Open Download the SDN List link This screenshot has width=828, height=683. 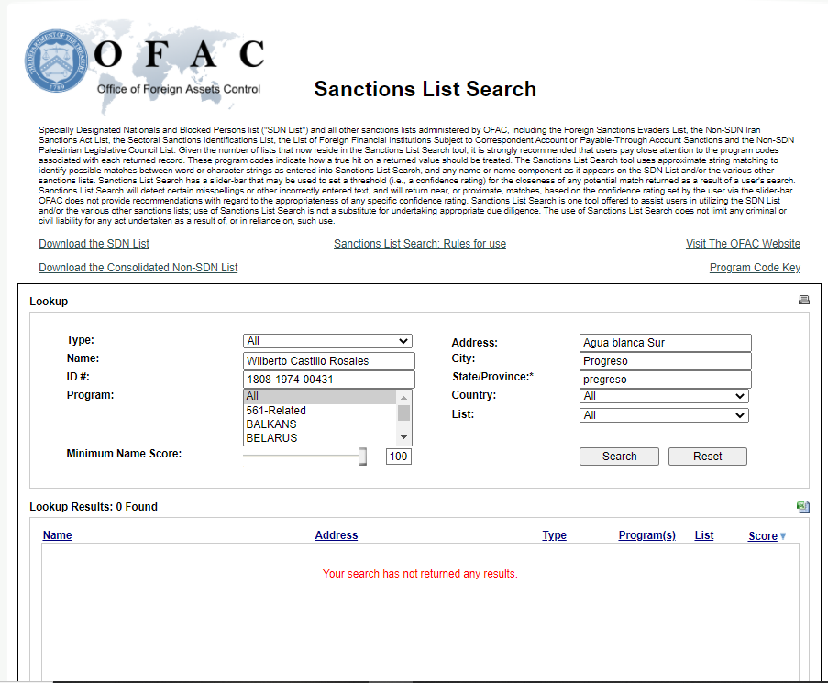(94, 244)
